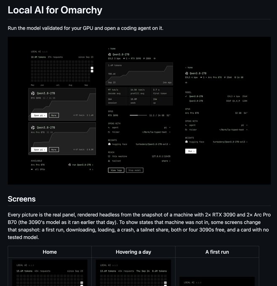Screen dimensions: 277x286
Task: Click the GPU chip icon before '1 • Arc Pro B70'
Action: tap(201, 77)
